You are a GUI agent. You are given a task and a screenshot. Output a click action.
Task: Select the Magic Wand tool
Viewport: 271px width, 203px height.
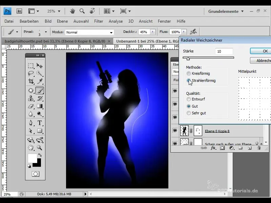40,73
